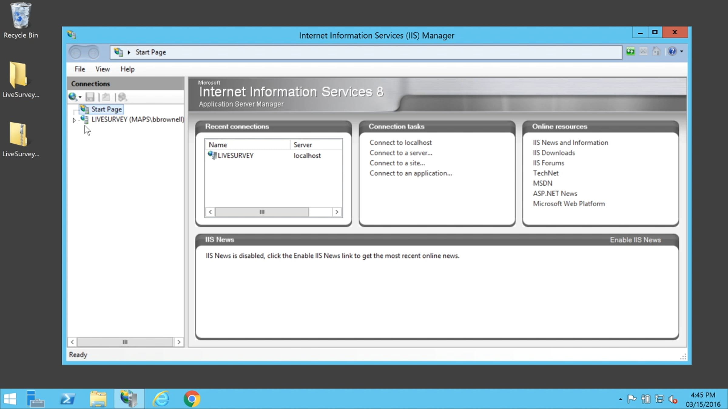This screenshot has width=728, height=409.
Task: Click Connect to a server...
Action: [x=401, y=153]
